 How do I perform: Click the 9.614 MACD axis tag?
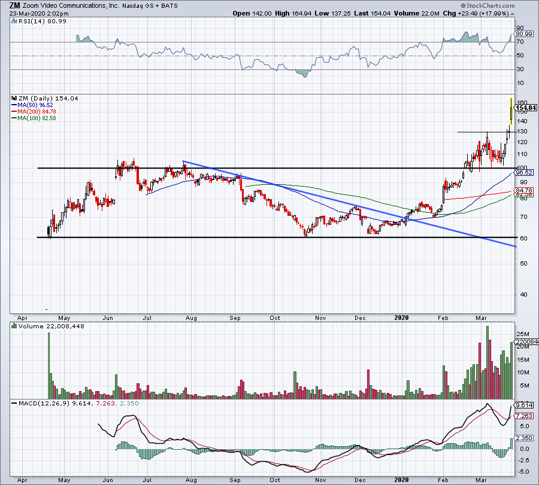pos(525,405)
